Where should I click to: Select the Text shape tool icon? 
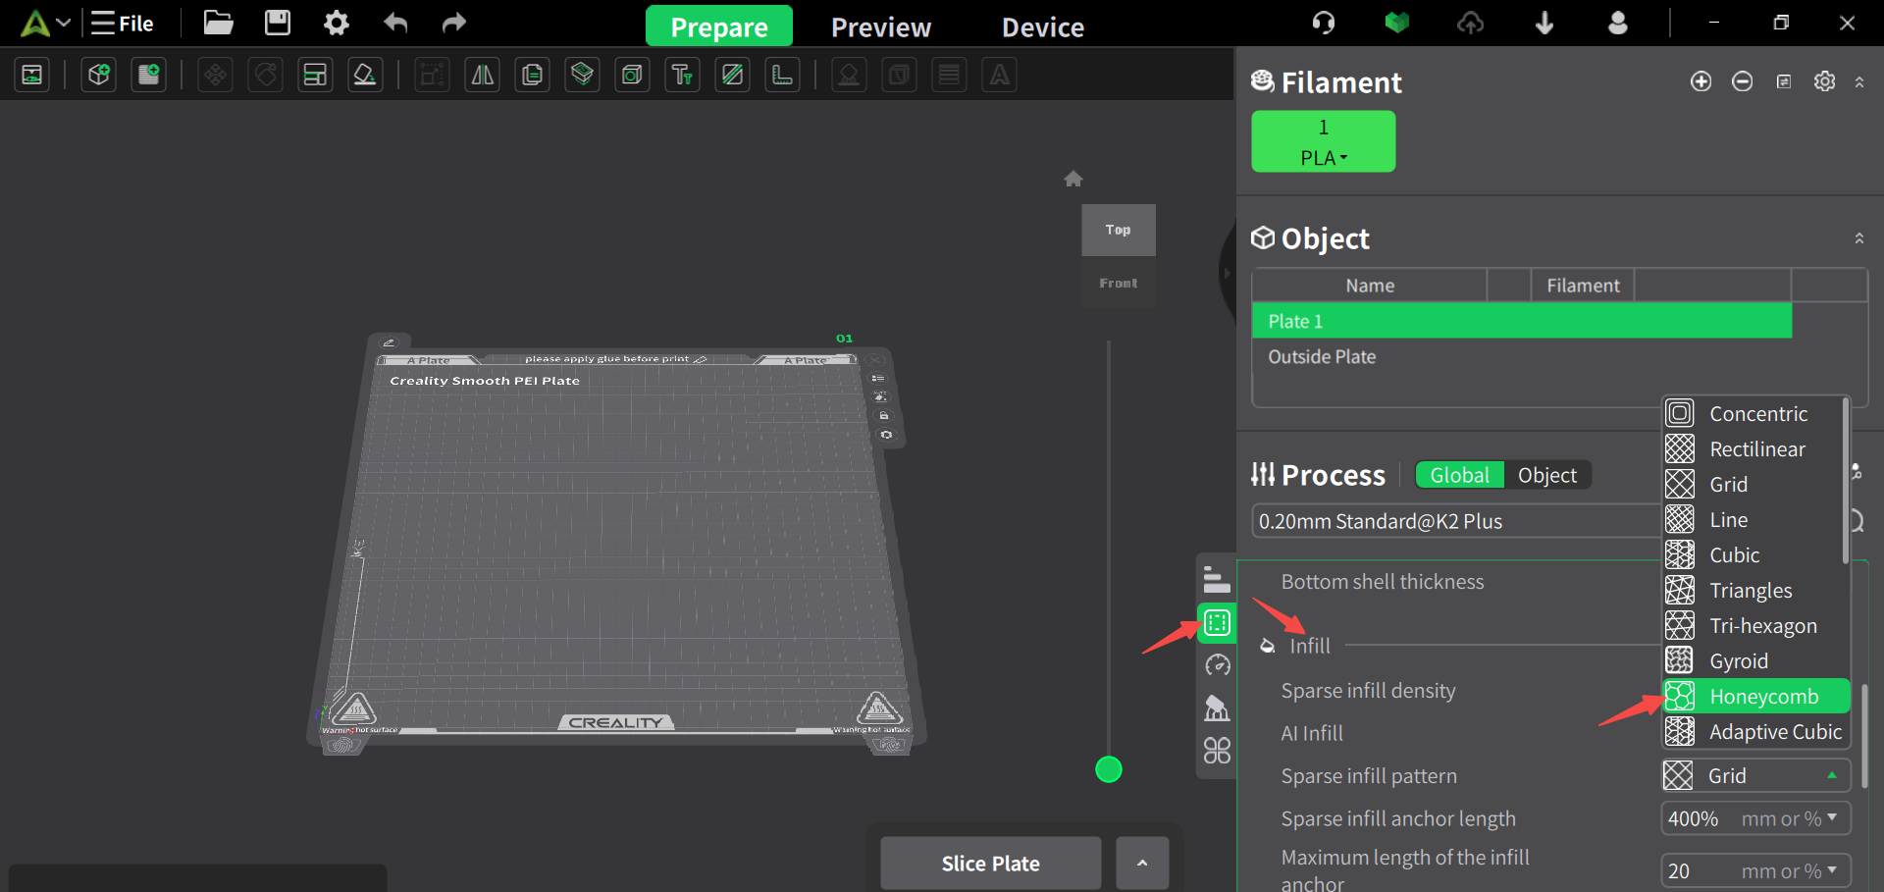tap(682, 75)
